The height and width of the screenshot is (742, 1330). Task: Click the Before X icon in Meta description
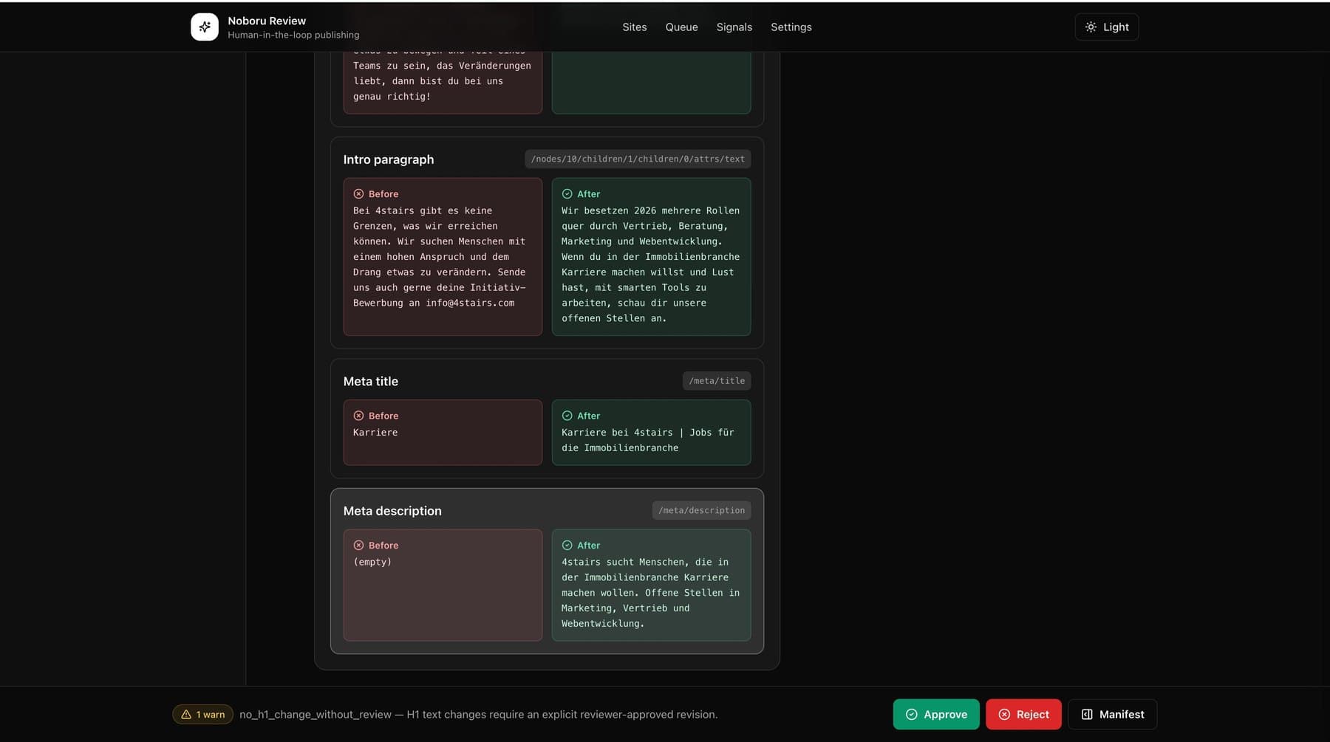(x=358, y=546)
